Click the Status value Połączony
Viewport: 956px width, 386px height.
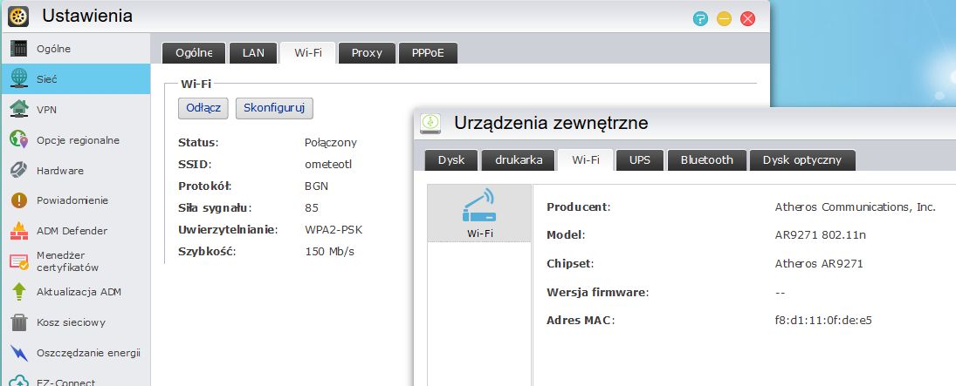click(x=331, y=143)
